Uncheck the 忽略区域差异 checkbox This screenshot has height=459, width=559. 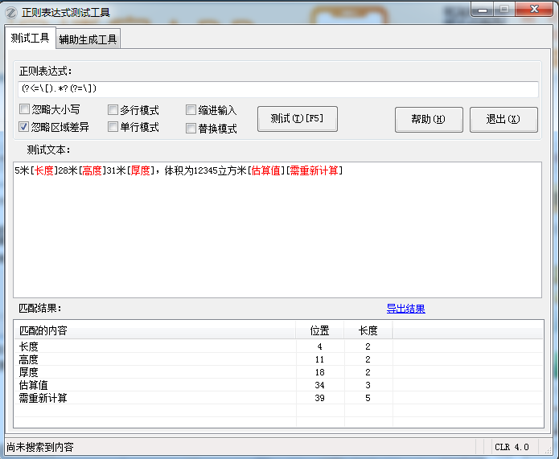point(24,127)
